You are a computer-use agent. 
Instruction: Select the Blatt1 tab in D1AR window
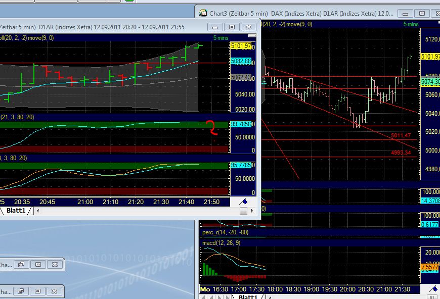16,211
